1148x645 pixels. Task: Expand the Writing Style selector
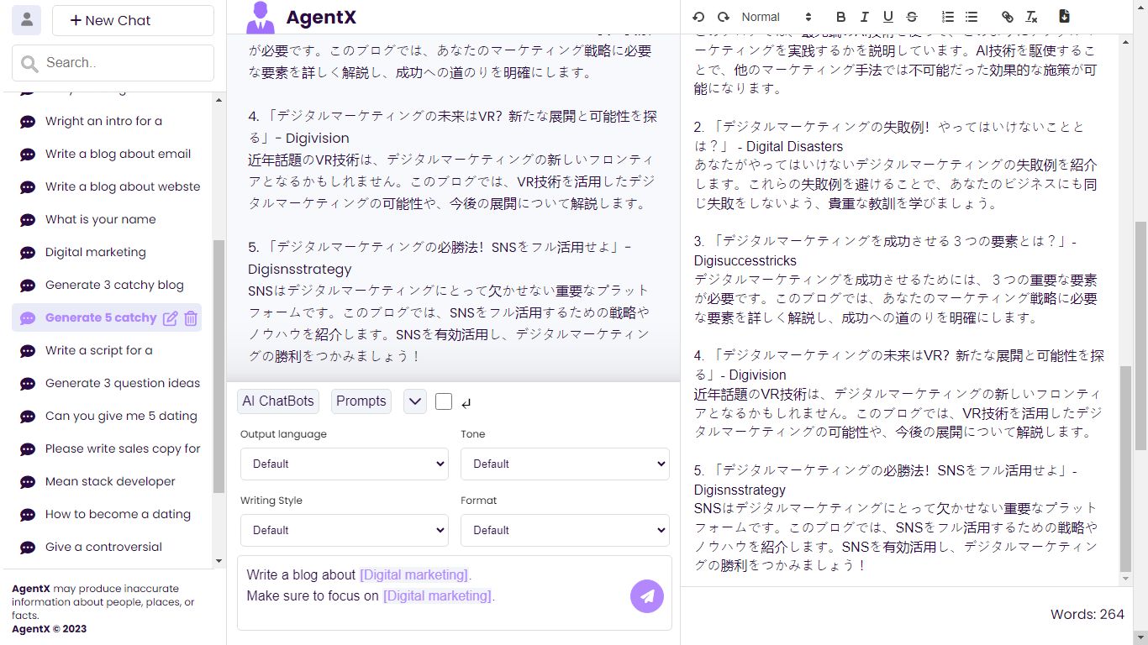(x=344, y=530)
